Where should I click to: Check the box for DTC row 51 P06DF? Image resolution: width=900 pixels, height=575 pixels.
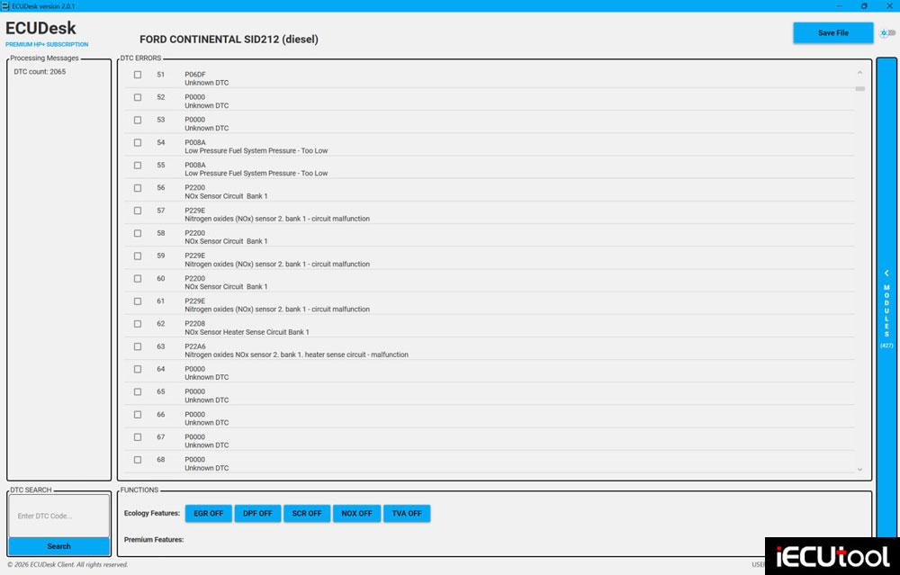tap(138, 75)
